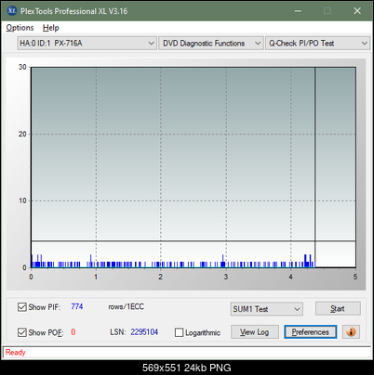
Task: Toggle the Show POF checkbox
Action: click(x=22, y=332)
